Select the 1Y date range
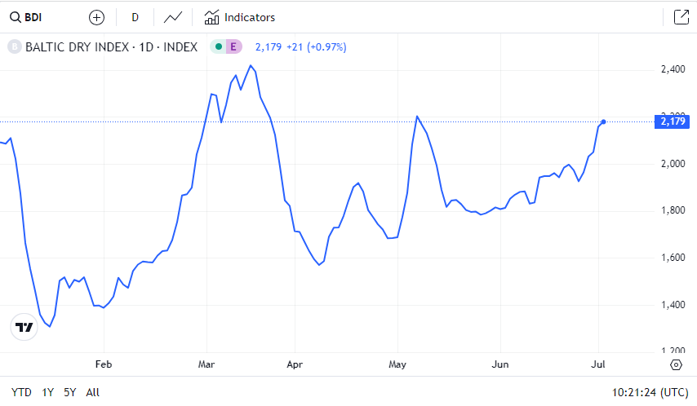 click(47, 392)
